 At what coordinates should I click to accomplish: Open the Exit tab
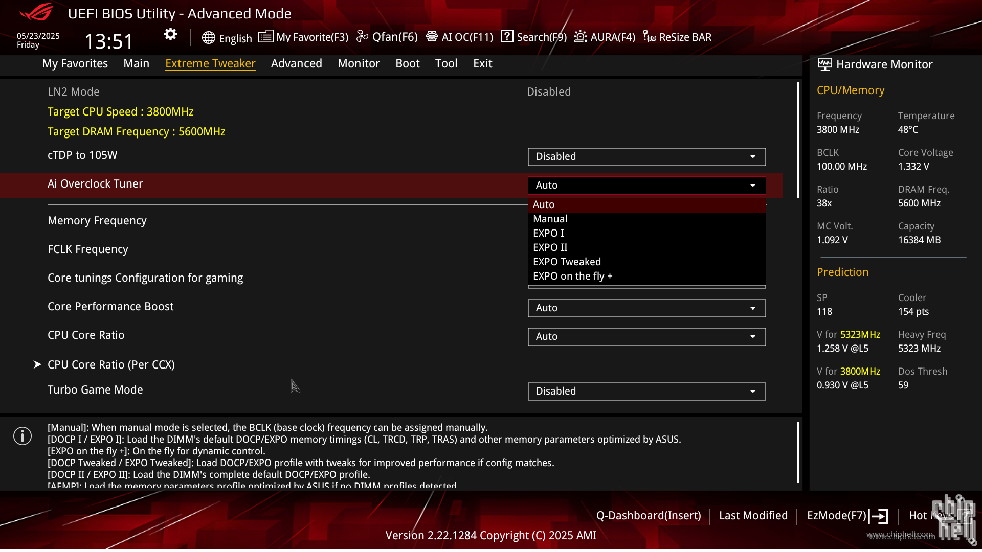[x=483, y=63]
